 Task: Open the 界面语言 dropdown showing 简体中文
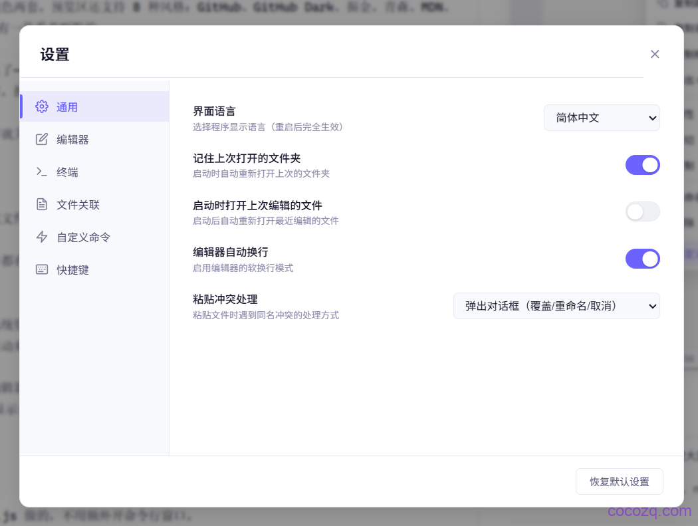pyautogui.click(x=602, y=118)
